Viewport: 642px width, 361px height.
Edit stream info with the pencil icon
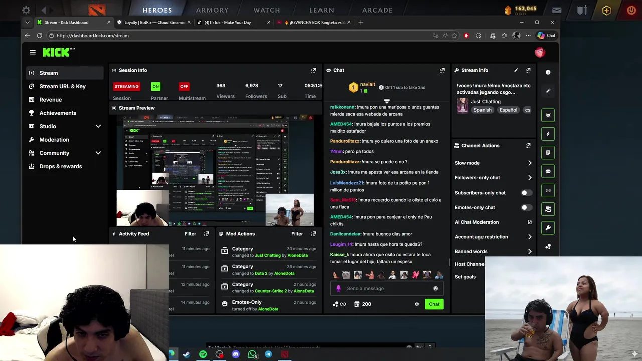(516, 70)
